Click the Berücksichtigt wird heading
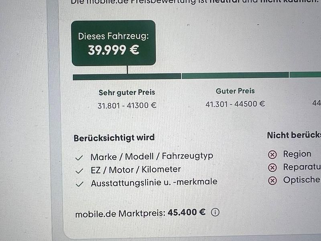Image resolution: width=321 pixels, height=241 pixels. (x=114, y=138)
